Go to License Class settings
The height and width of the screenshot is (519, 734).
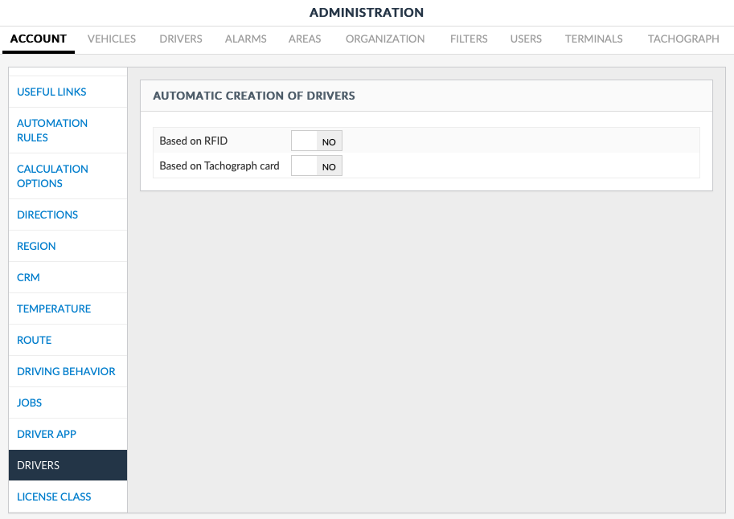coord(54,497)
